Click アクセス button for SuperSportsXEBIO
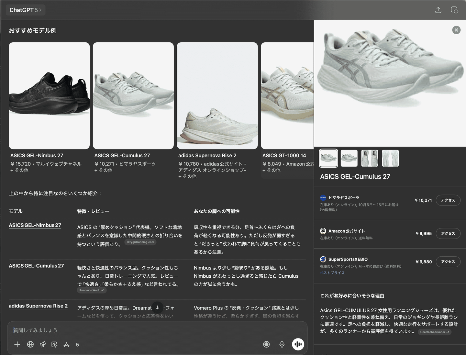This screenshot has width=466, height=355. click(448, 262)
